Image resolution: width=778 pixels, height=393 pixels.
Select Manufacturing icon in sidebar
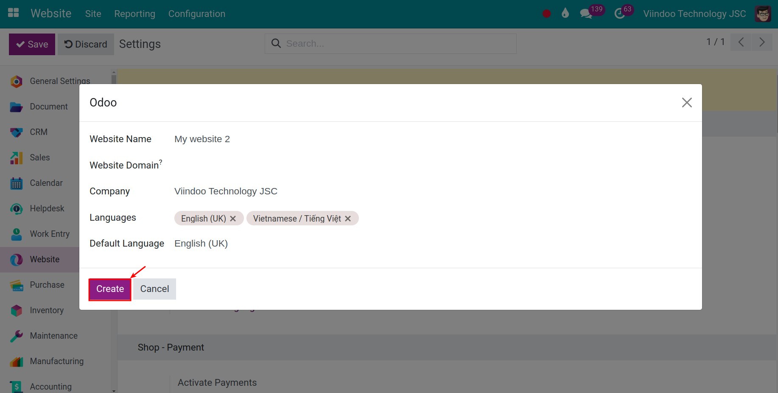pos(16,361)
